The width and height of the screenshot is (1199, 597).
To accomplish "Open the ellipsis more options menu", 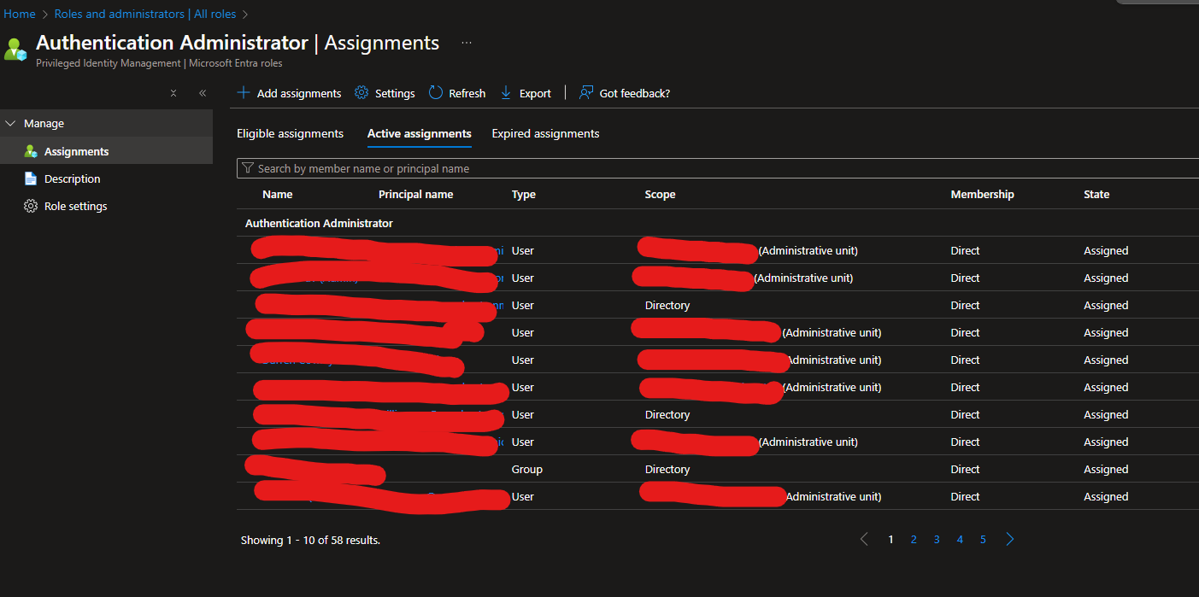I will [467, 43].
